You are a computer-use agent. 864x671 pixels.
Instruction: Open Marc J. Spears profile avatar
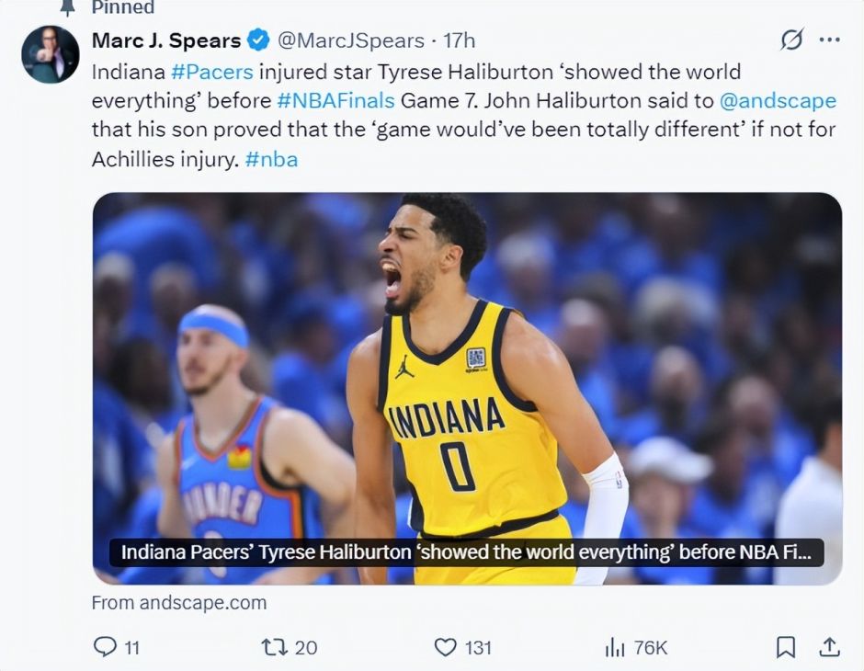point(51,54)
